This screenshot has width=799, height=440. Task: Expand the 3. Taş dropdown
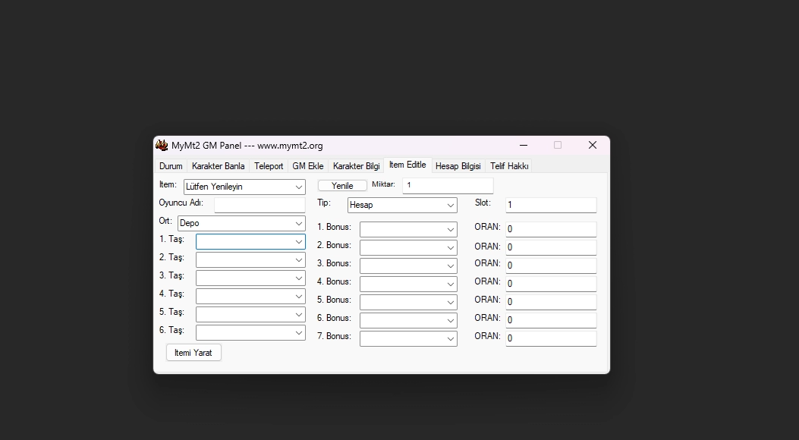click(250, 278)
